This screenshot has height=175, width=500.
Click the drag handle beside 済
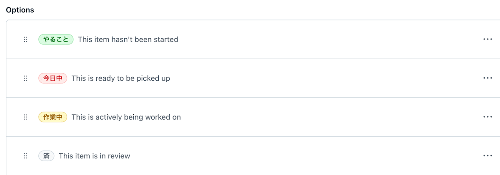(x=25, y=156)
